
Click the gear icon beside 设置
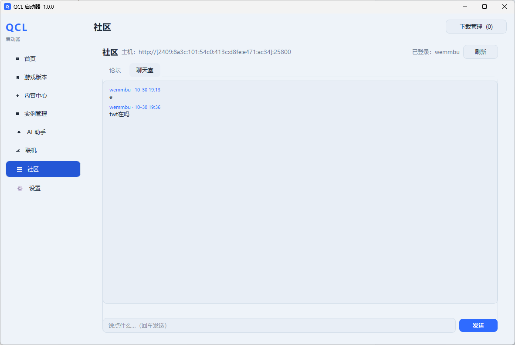[20, 188]
